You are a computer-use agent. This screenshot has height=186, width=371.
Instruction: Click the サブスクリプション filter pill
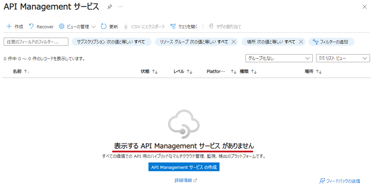(111, 42)
